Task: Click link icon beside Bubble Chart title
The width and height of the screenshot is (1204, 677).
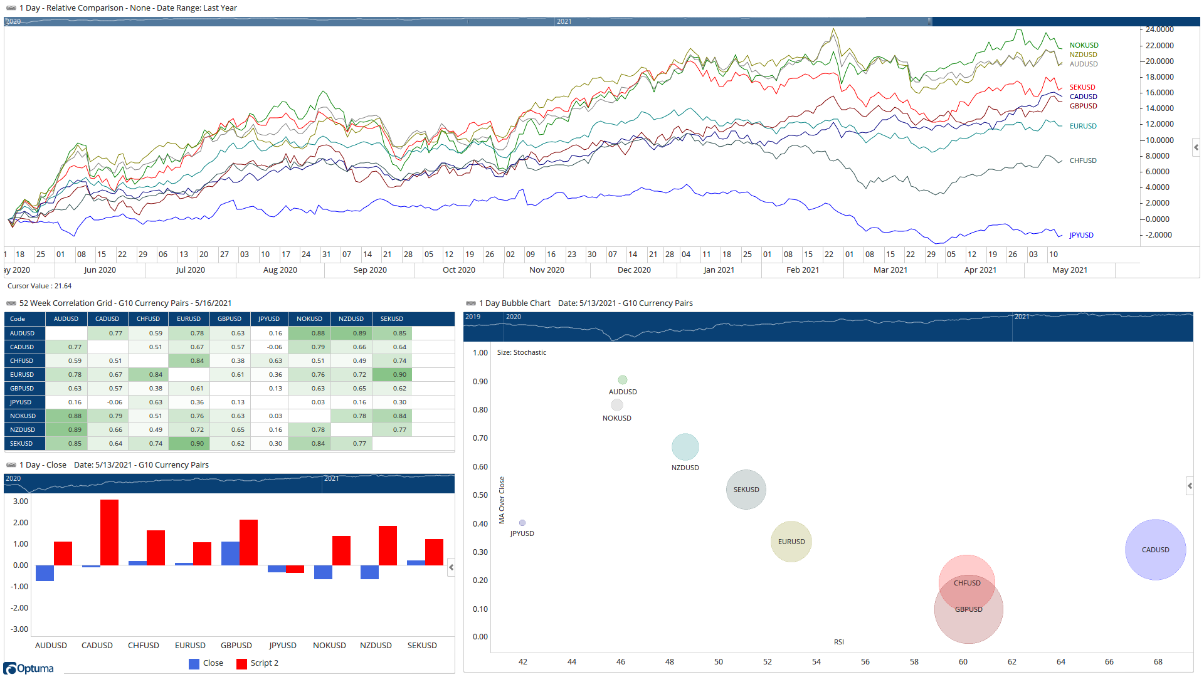Action: (x=471, y=303)
